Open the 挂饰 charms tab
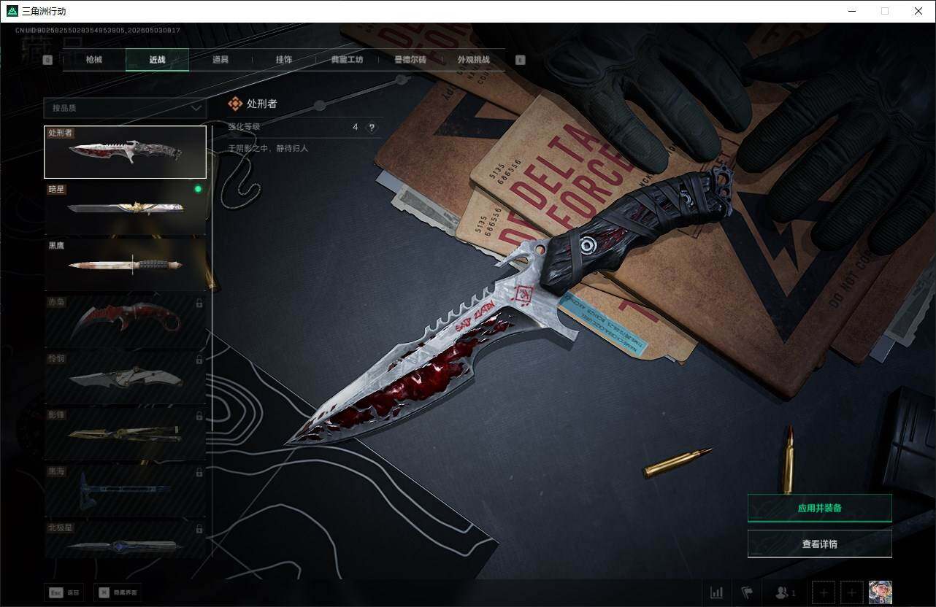Screen dimensions: 936x607 tap(284, 60)
